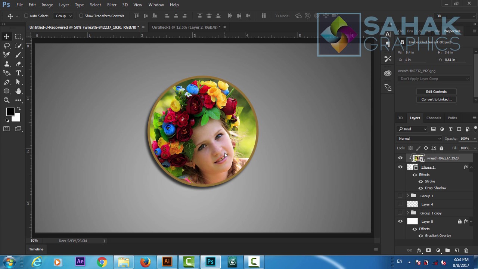Select the Path Selection arrow tool
The height and width of the screenshot is (269, 478).
[18, 82]
